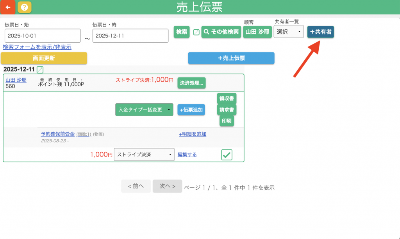The image size is (400, 239).
Task: Create new slip with +売上伝票 button
Action: coord(231,58)
